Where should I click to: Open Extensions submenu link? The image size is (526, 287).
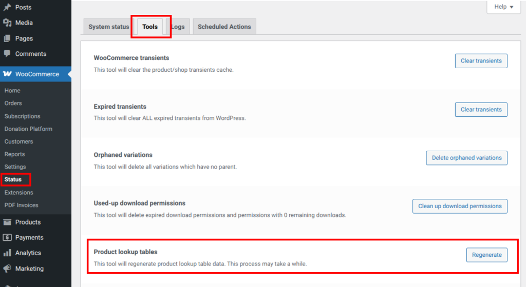coord(19,192)
